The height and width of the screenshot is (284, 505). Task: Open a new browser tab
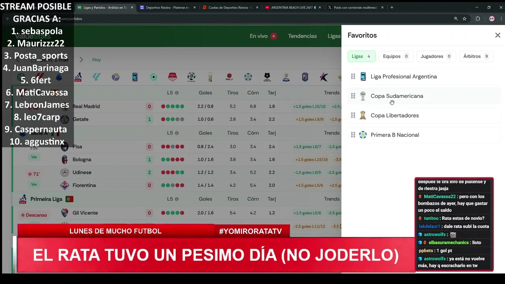392,7
